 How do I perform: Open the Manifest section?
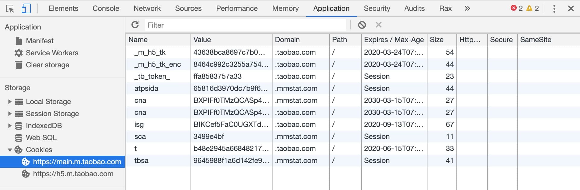pos(39,41)
